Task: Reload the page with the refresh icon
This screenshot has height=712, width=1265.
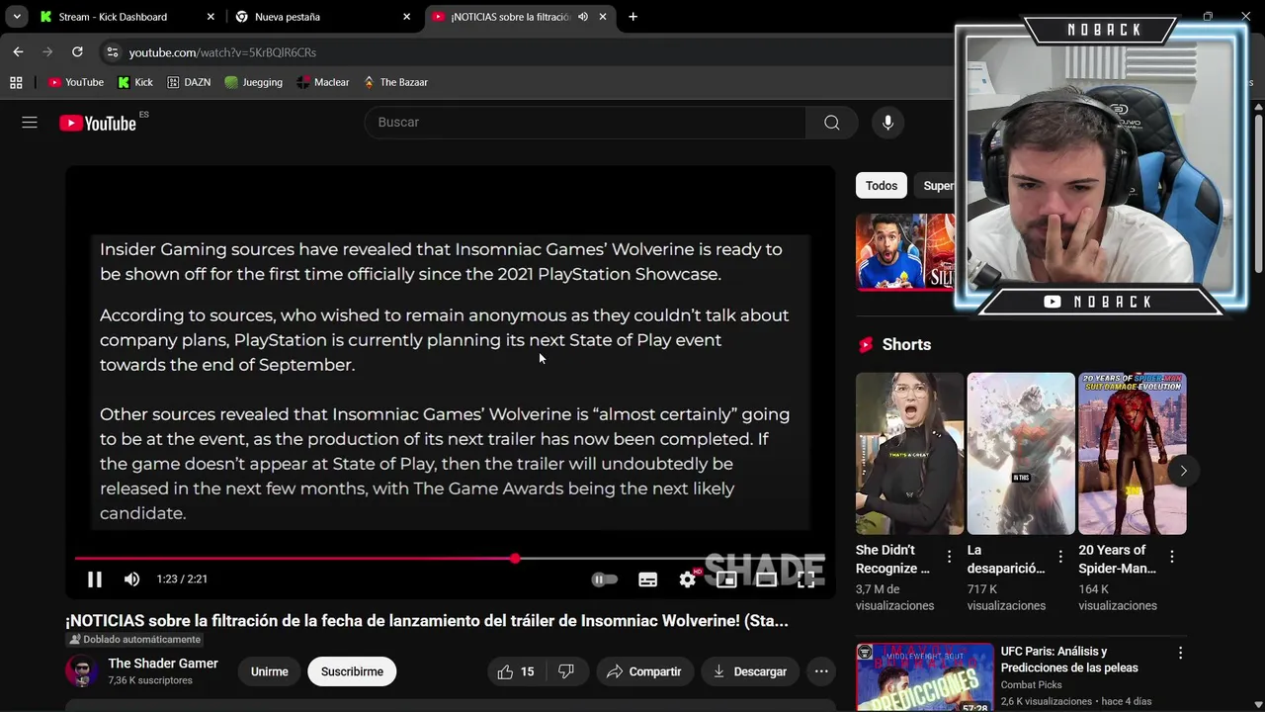Action: point(77,51)
